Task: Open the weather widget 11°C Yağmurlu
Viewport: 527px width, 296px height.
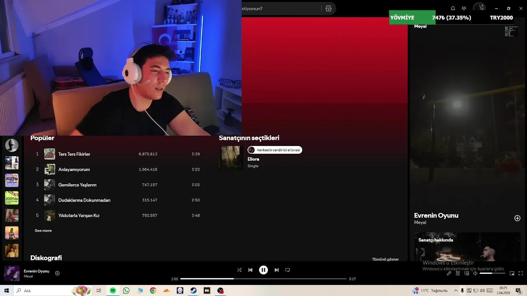Action: coord(430,291)
